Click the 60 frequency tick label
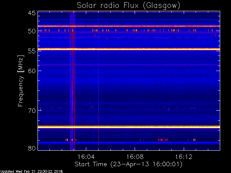Viewport: 231px width, 173px height. pos(32,71)
